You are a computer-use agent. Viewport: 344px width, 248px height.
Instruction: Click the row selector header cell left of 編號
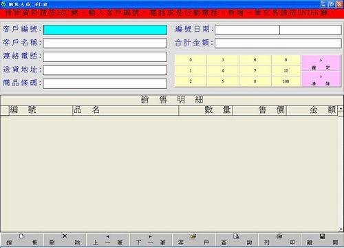pyautogui.click(x=5, y=110)
